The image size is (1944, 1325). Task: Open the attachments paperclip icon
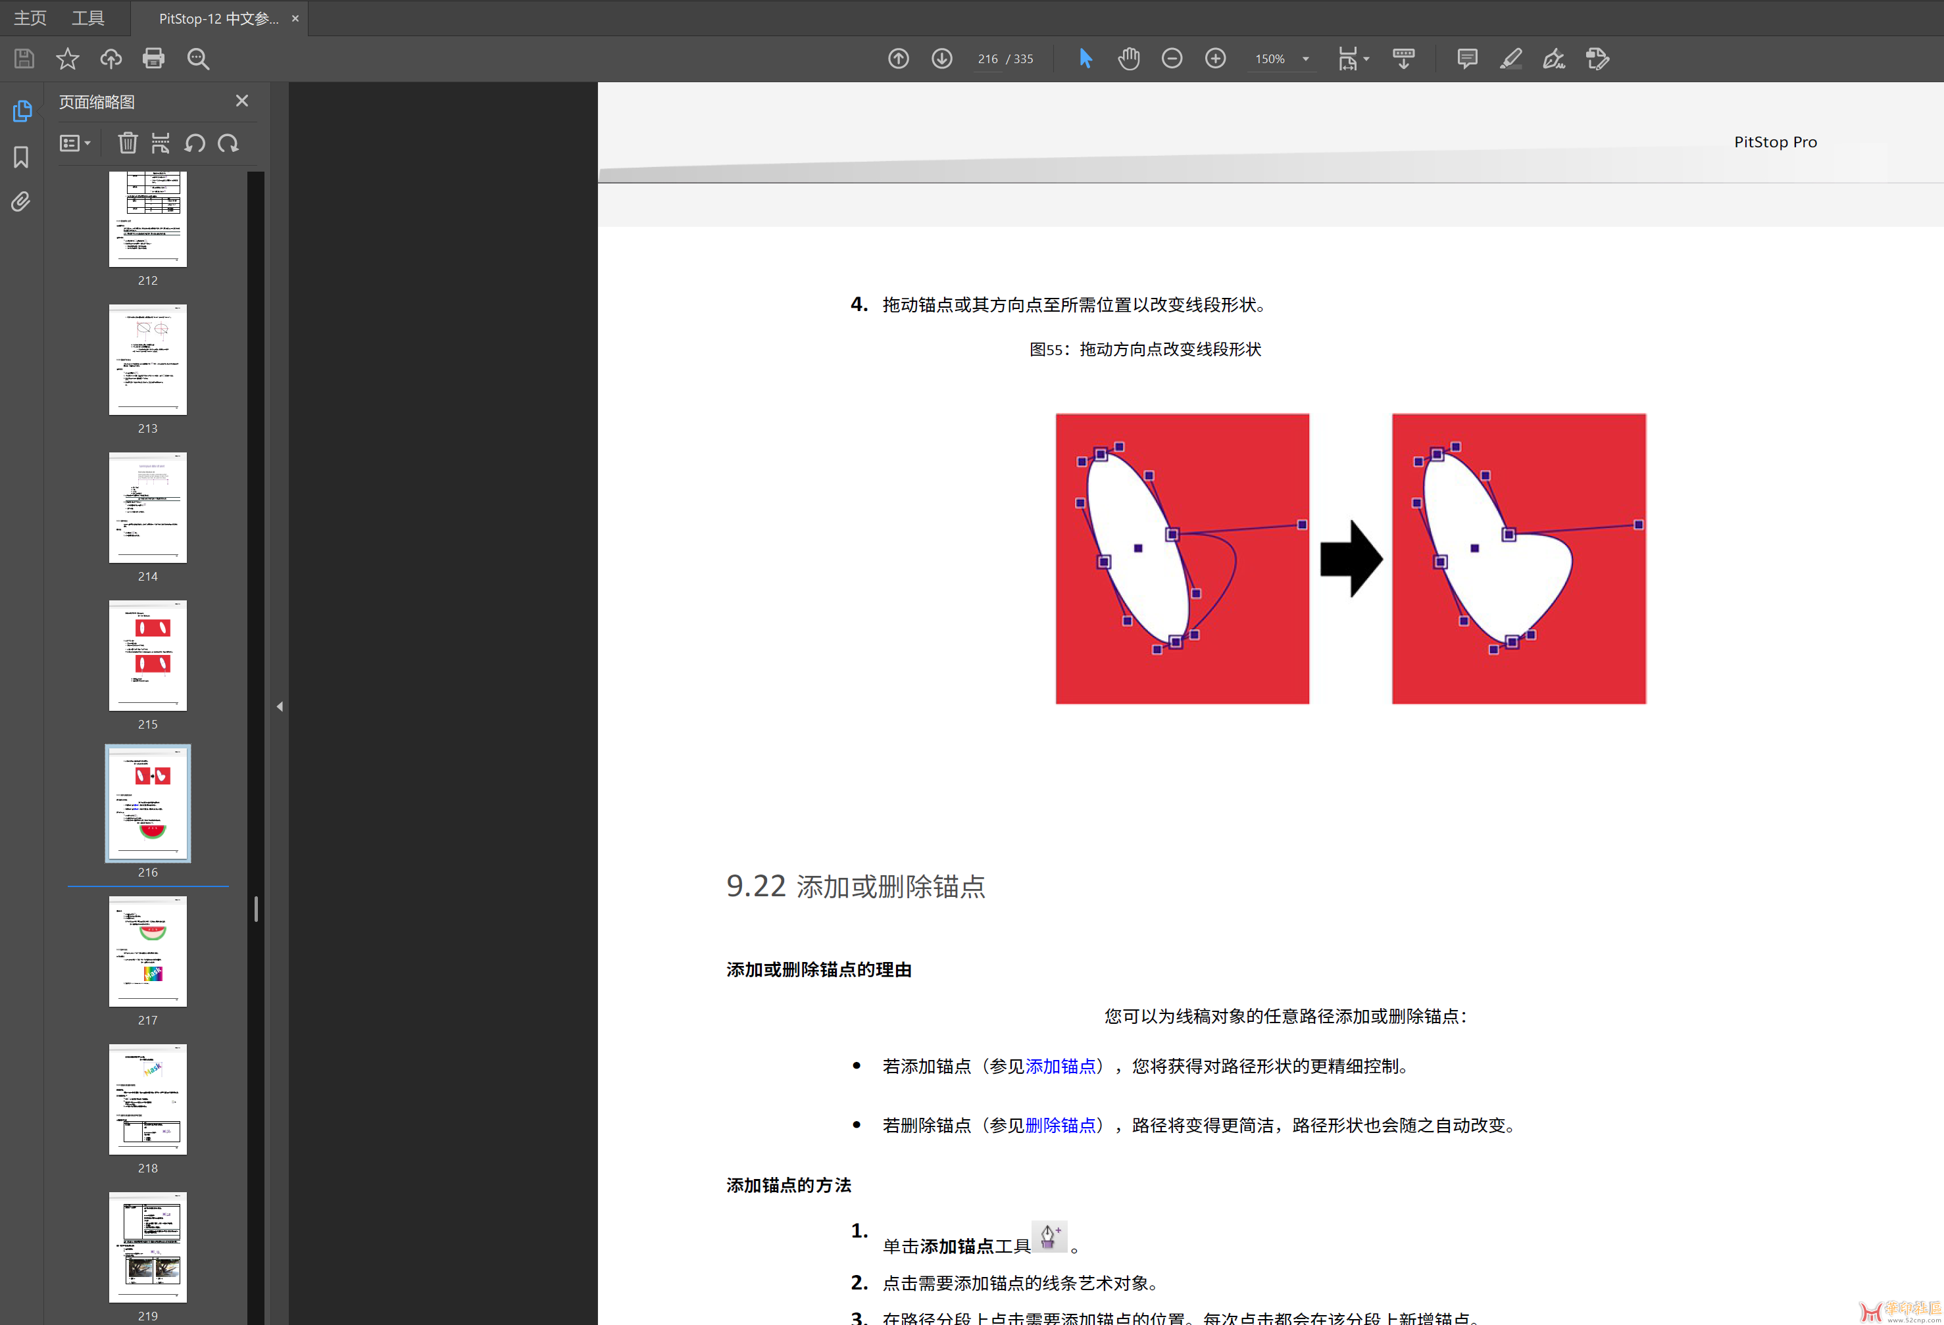coord(21,201)
